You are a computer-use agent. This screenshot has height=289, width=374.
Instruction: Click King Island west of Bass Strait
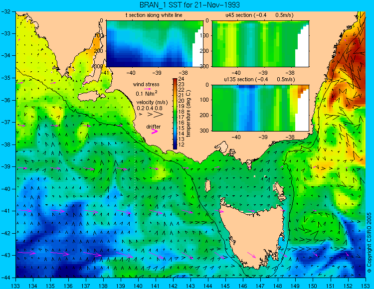[208, 186]
